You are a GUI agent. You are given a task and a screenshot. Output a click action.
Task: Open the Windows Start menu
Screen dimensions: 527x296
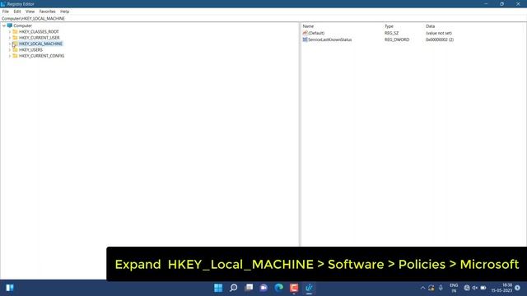218,288
